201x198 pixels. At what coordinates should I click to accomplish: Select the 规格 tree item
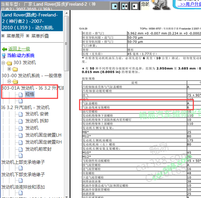point(30,94)
